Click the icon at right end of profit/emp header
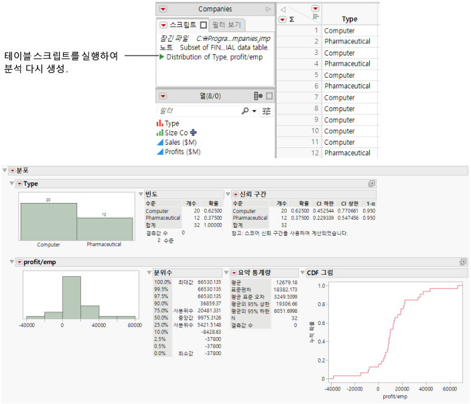Screen dimensions: 471x404 point(463,262)
